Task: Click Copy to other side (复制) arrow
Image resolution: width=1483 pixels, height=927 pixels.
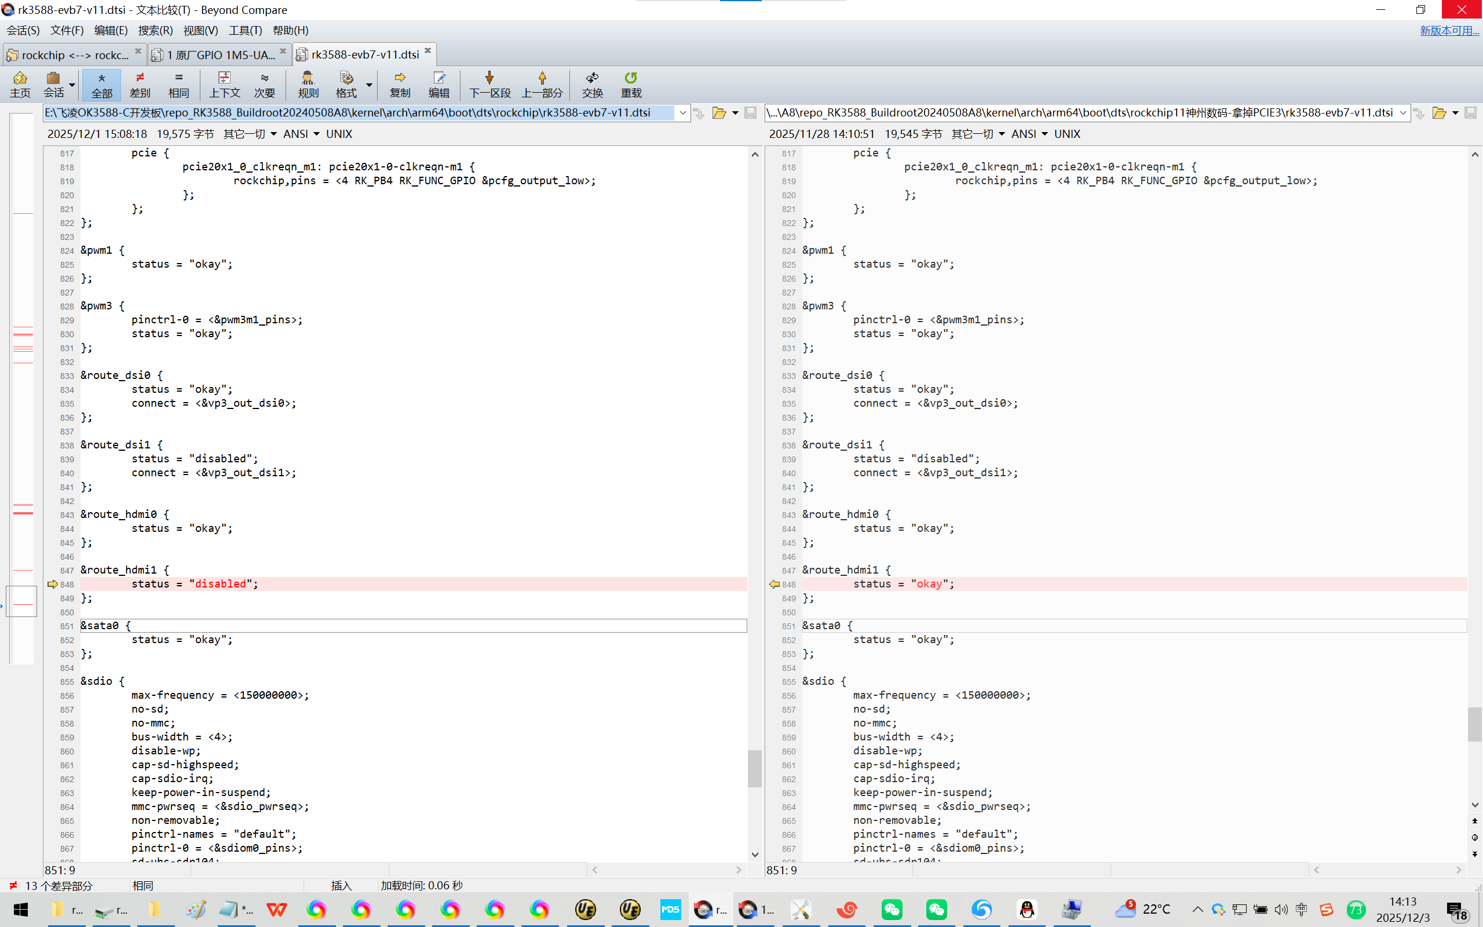Action: tap(400, 84)
